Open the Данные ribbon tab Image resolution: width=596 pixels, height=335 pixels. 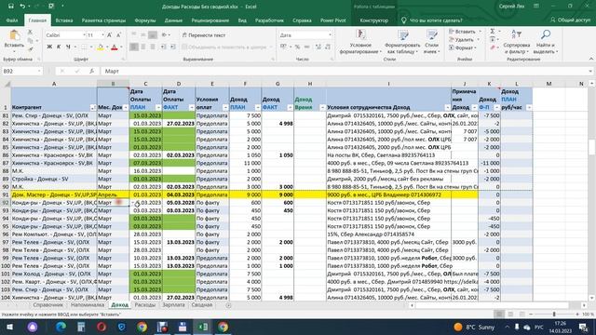pyautogui.click(x=173, y=20)
